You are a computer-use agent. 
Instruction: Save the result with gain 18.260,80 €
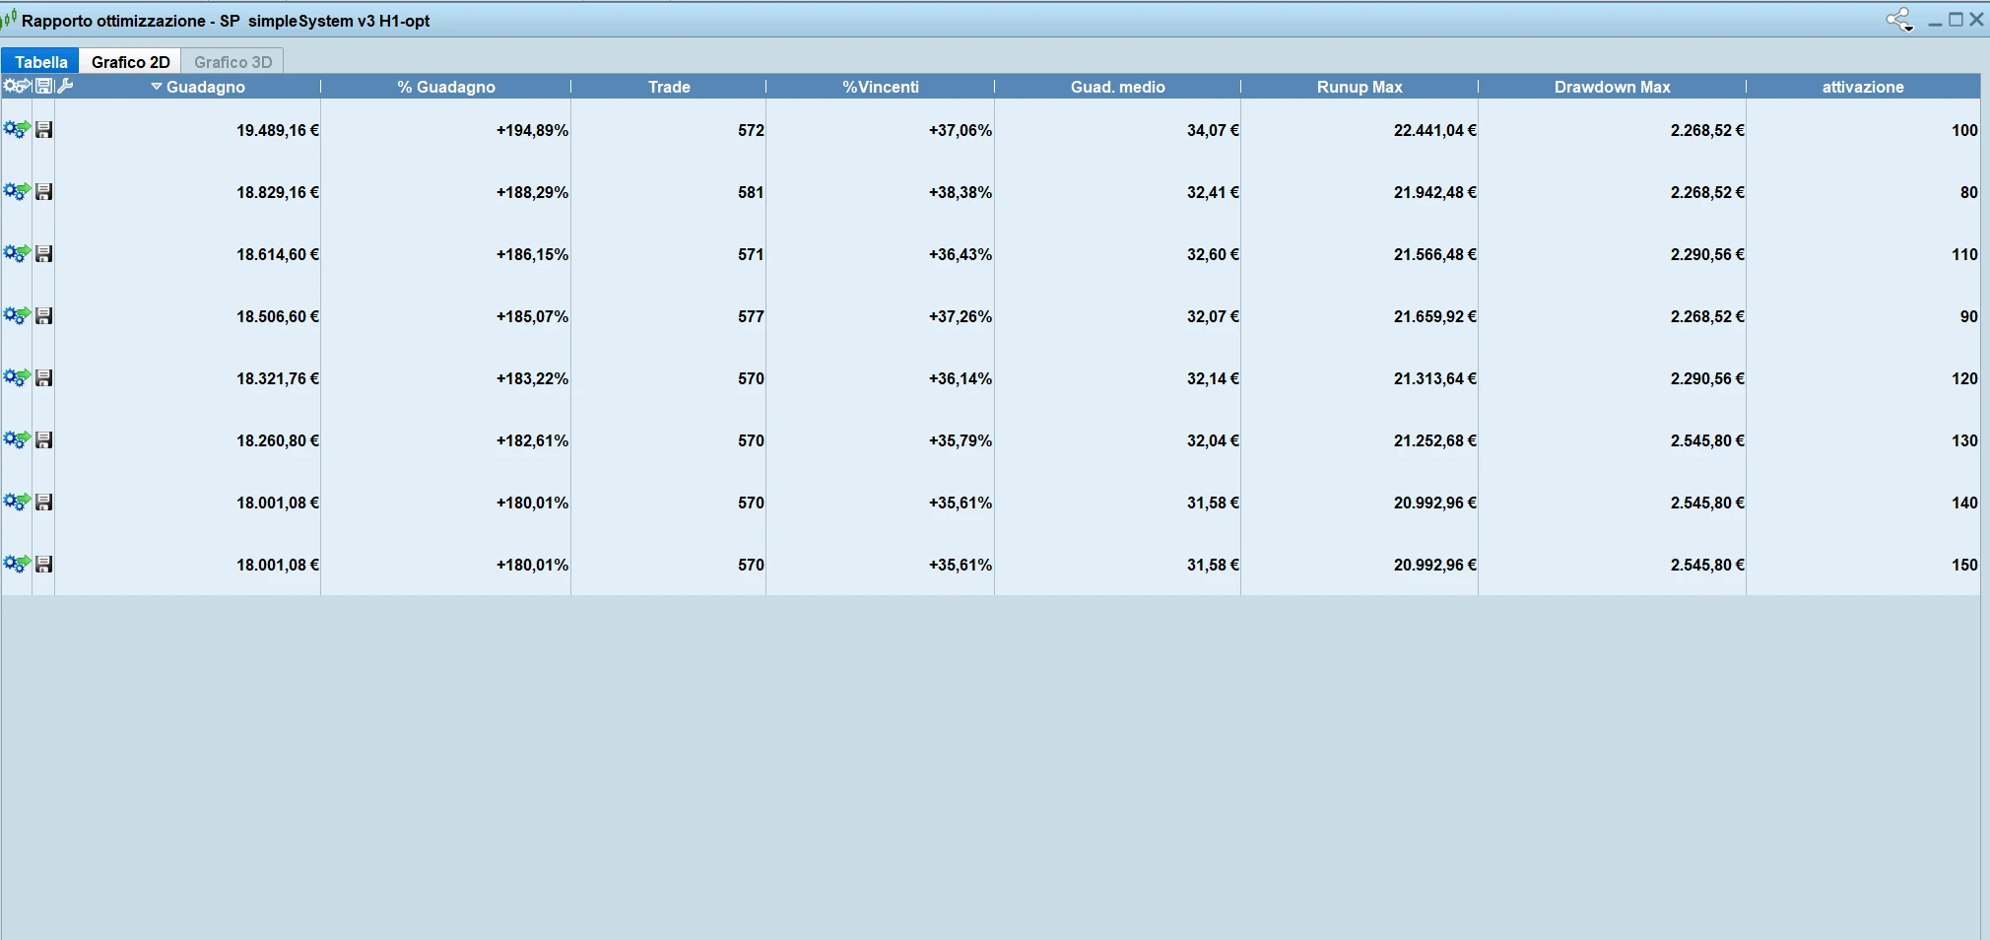pyautogui.click(x=43, y=439)
